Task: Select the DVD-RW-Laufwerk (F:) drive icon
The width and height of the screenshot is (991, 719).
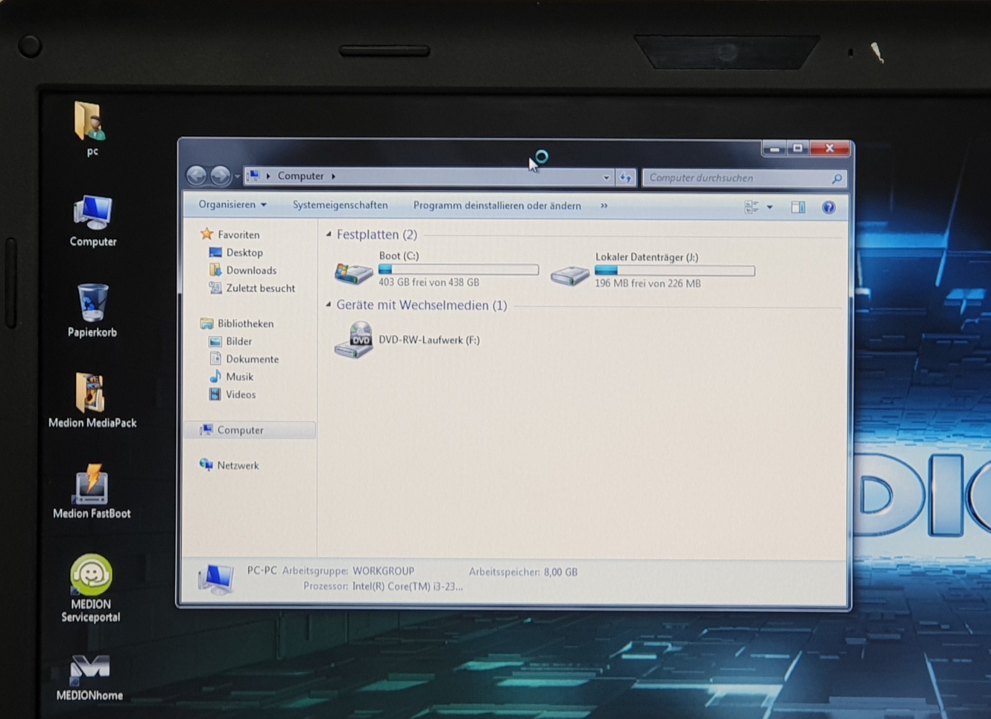Action: (x=354, y=339)
